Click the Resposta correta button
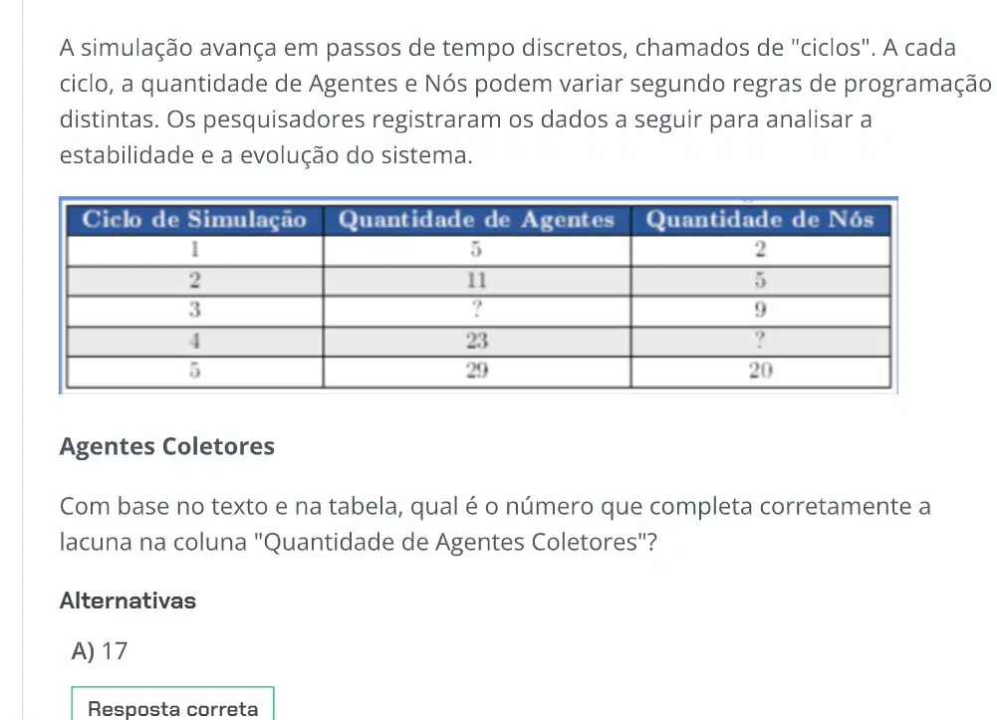This screenshot has height=720, width=997. pos(172,703)
